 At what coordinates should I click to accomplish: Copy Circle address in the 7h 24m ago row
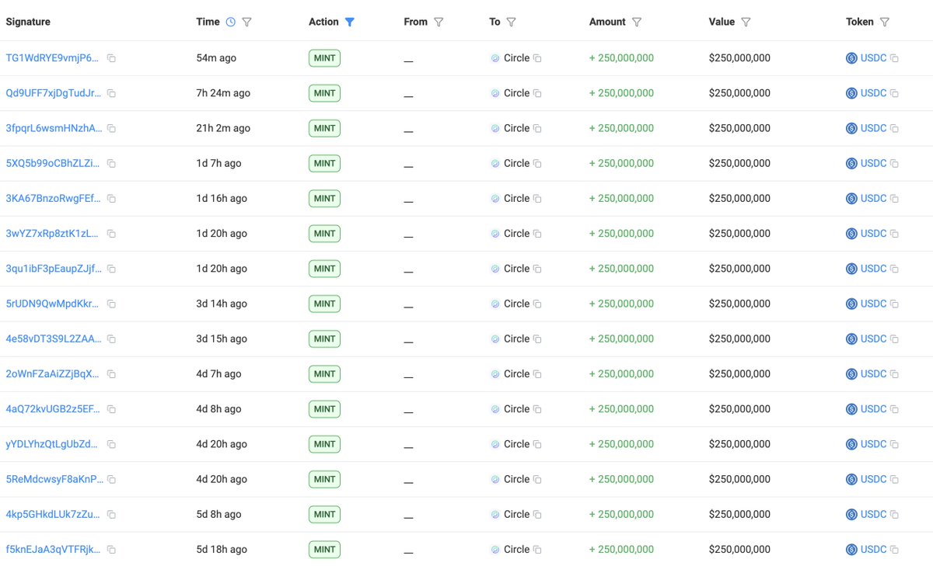point(537,93)
